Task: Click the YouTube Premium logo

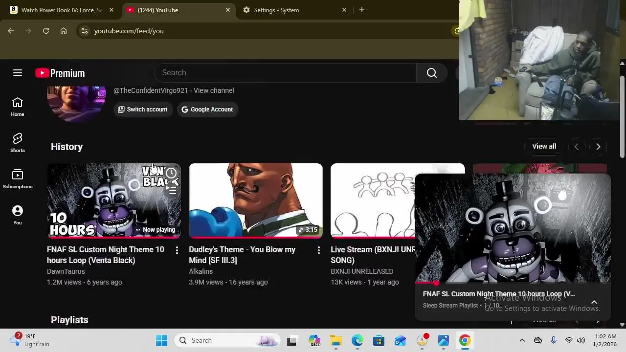Action: tap(60, 73)
